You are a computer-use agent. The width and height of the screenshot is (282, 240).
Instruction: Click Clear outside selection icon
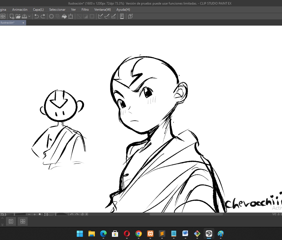pos(58,16)
